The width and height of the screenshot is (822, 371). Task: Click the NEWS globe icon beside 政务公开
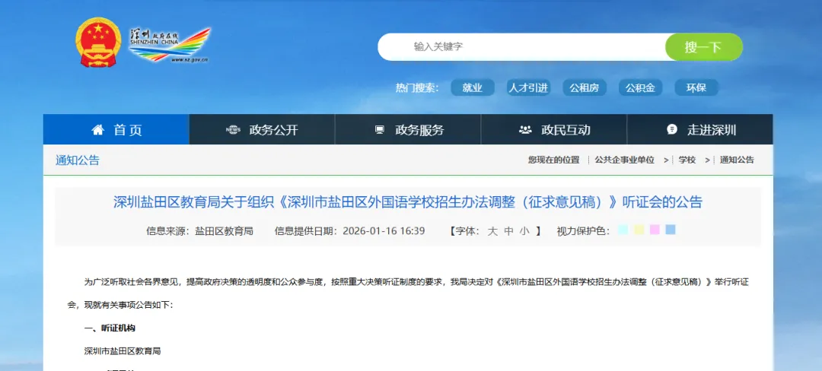point(234,130)
